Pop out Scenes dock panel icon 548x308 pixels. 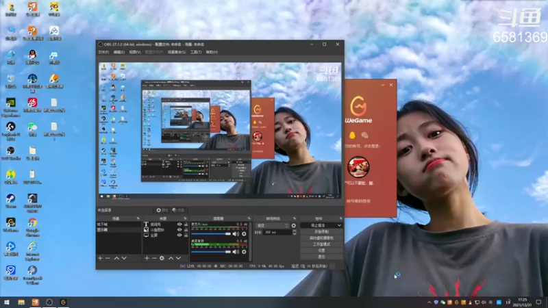(138, 218)
